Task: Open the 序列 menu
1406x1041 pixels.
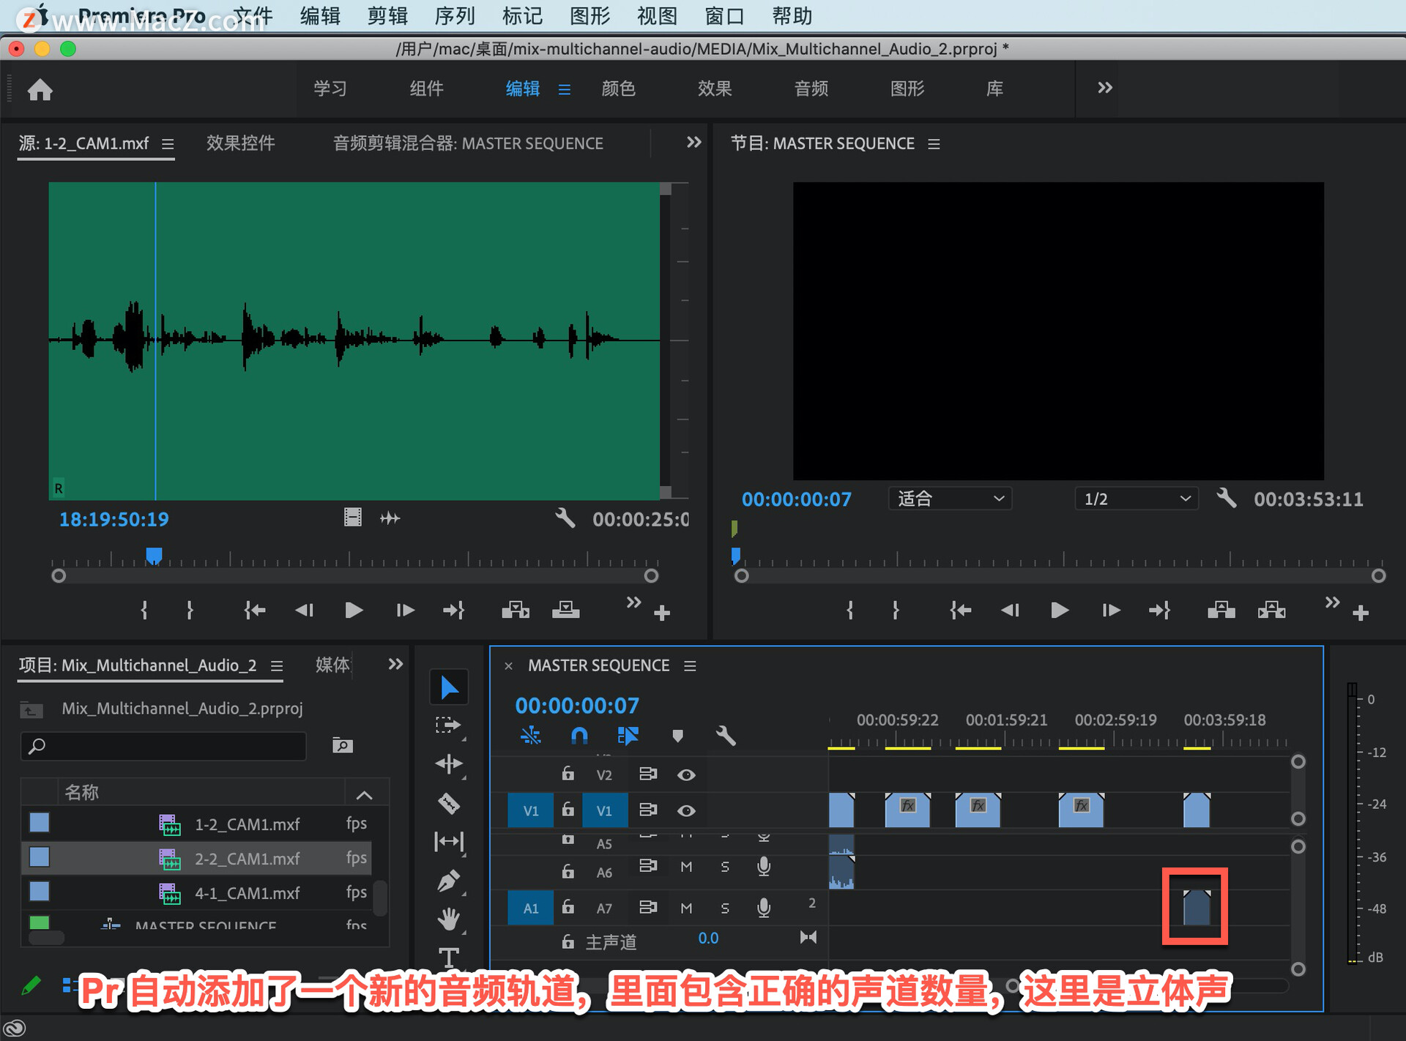Action: click(455, 15)
